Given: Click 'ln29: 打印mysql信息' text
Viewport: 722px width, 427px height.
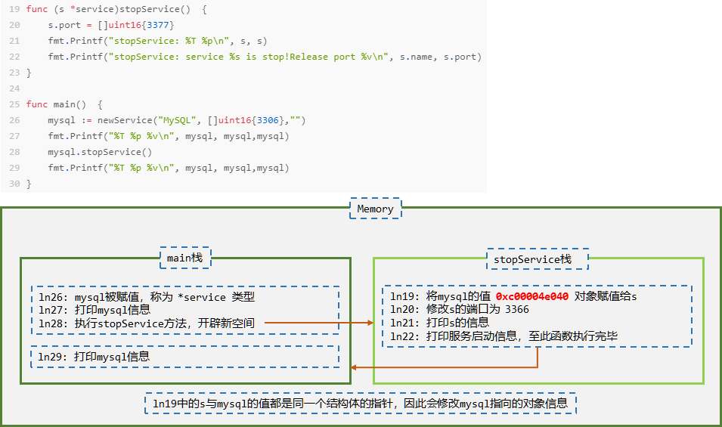Looking at the screenshot, I should [94, 357].
